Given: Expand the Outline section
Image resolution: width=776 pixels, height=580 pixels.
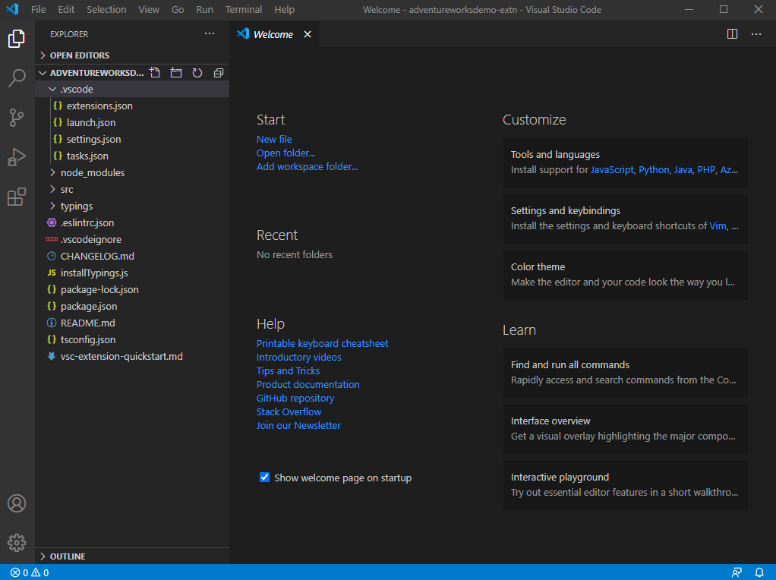Looking at the screenshot, I should [x=67, y=556].
